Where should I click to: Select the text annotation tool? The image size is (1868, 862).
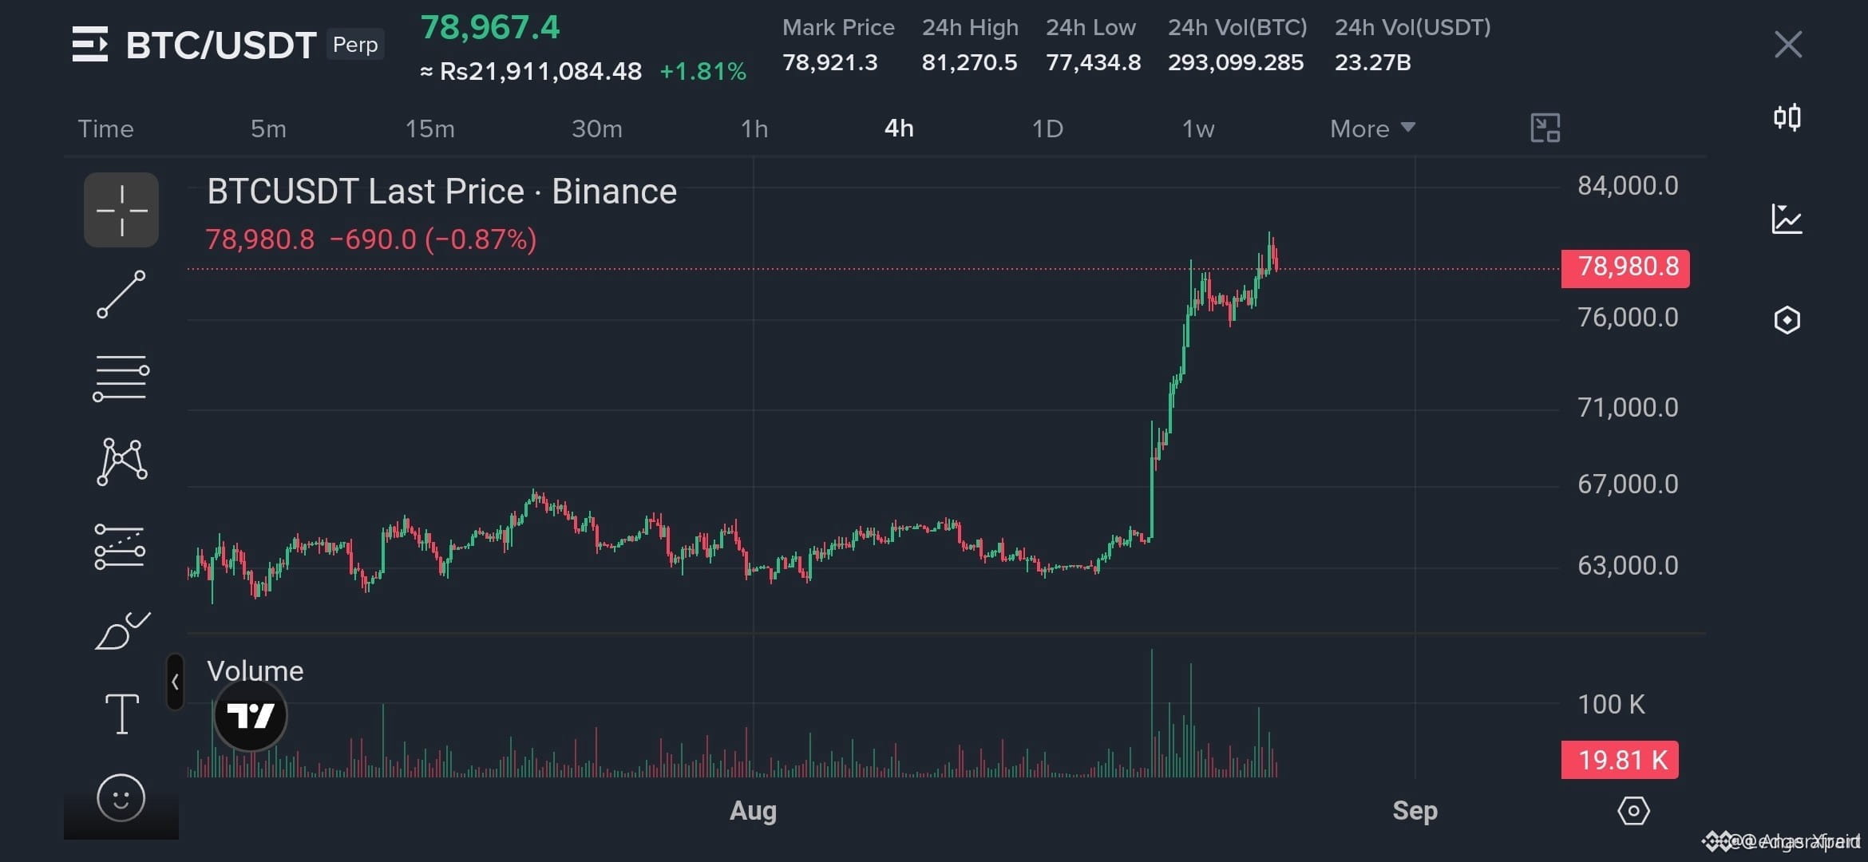[x=122, y=714]
